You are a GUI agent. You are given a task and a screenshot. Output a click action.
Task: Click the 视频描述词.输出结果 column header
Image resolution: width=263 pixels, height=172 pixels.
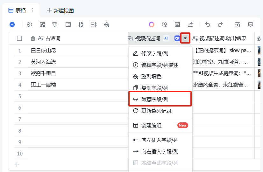click(x=222, y=38)
